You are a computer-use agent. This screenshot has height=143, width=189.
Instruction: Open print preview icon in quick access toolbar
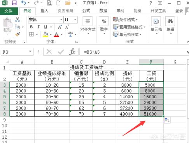point(49,3)
